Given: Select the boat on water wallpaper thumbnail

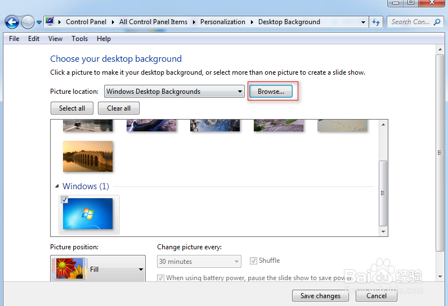Looking at the screenshot, I should click(x=88, y=125).
